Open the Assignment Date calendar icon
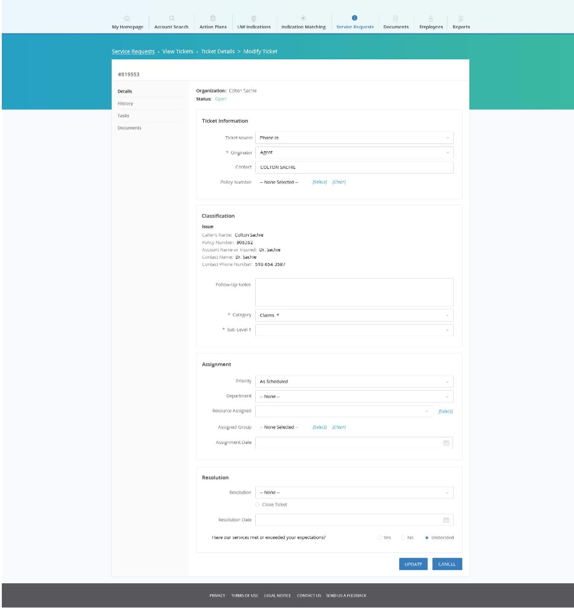 point(446,443)
